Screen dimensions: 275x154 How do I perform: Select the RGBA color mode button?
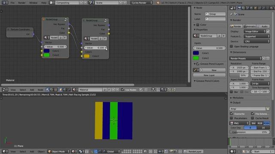pos(266,123)
